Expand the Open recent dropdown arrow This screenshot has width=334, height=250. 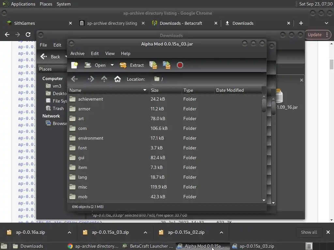[x=112, y=65]
